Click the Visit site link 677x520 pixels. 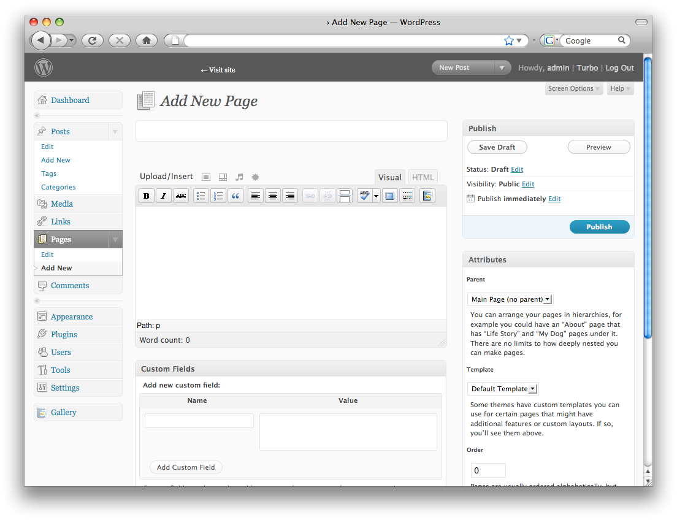(218, 70)
